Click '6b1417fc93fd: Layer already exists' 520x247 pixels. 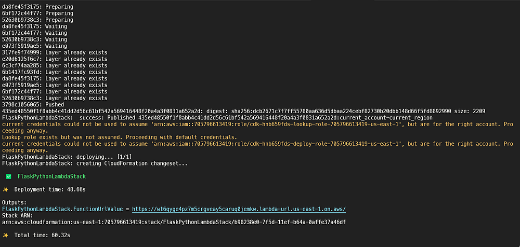[55, 72]
